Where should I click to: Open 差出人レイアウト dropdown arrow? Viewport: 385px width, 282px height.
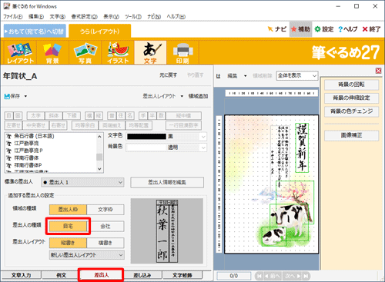182,96
